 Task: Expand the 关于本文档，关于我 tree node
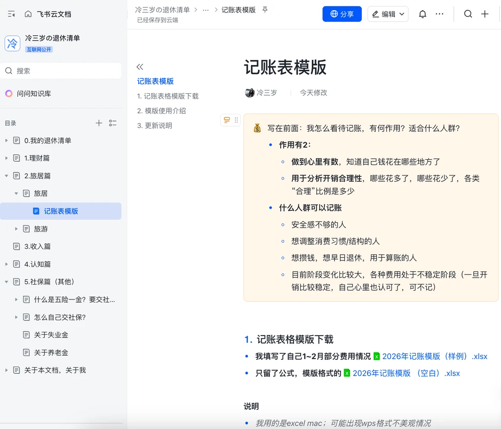point(6,370)
